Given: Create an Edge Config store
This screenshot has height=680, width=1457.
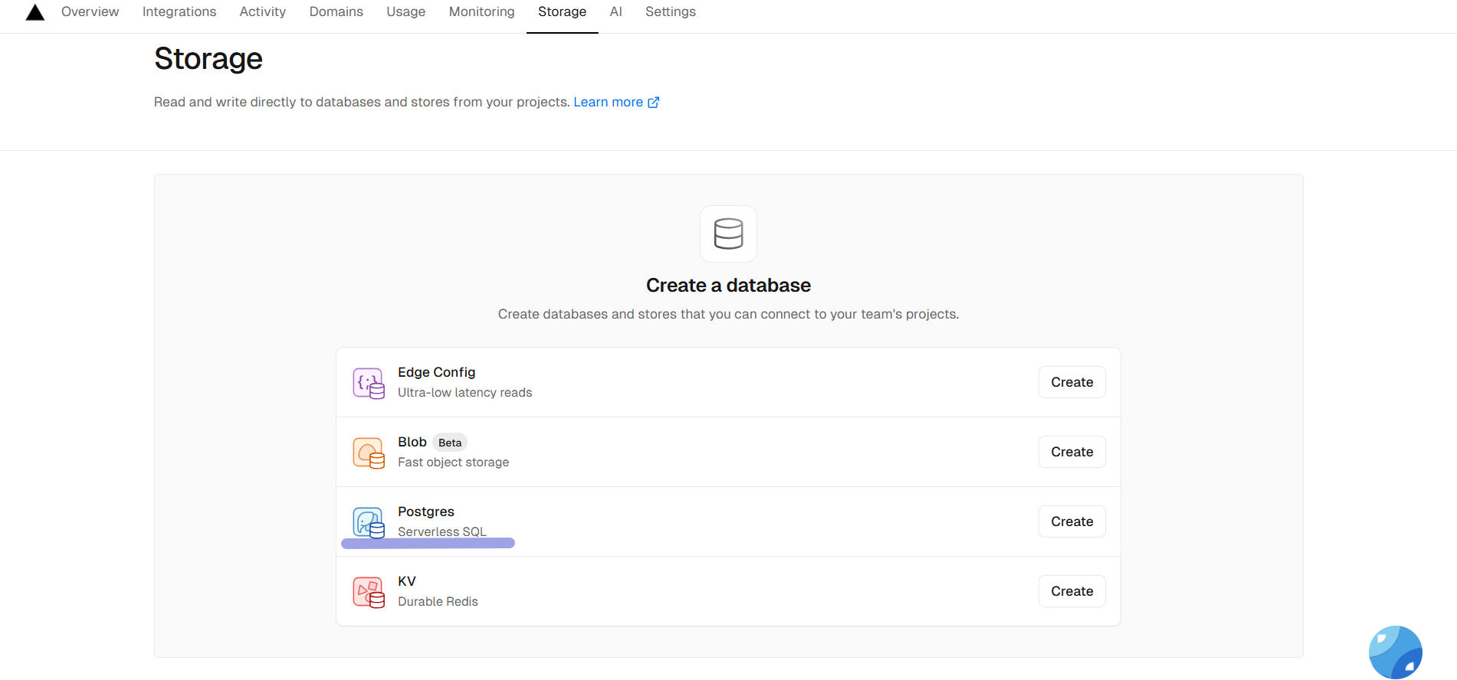Looking at the screenshot, I should [x=1071, y=382].
